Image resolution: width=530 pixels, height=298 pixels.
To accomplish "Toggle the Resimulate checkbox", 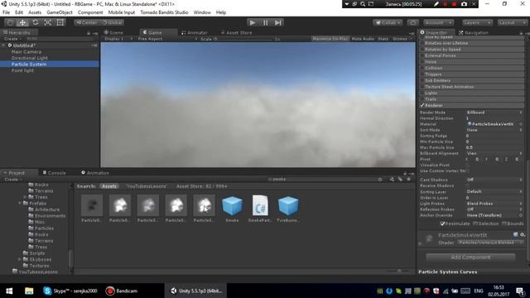I will pyautogui.click(x=442, y=223).
